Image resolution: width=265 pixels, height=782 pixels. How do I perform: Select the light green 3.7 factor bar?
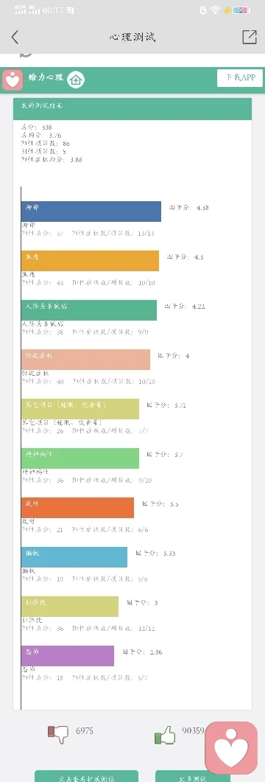pos(80,458)
